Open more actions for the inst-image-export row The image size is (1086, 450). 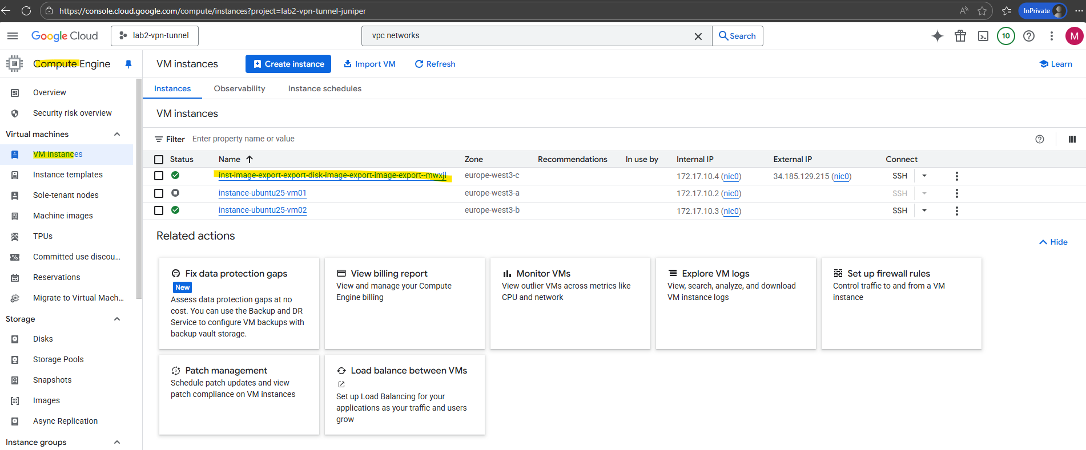tap(957, 176)
